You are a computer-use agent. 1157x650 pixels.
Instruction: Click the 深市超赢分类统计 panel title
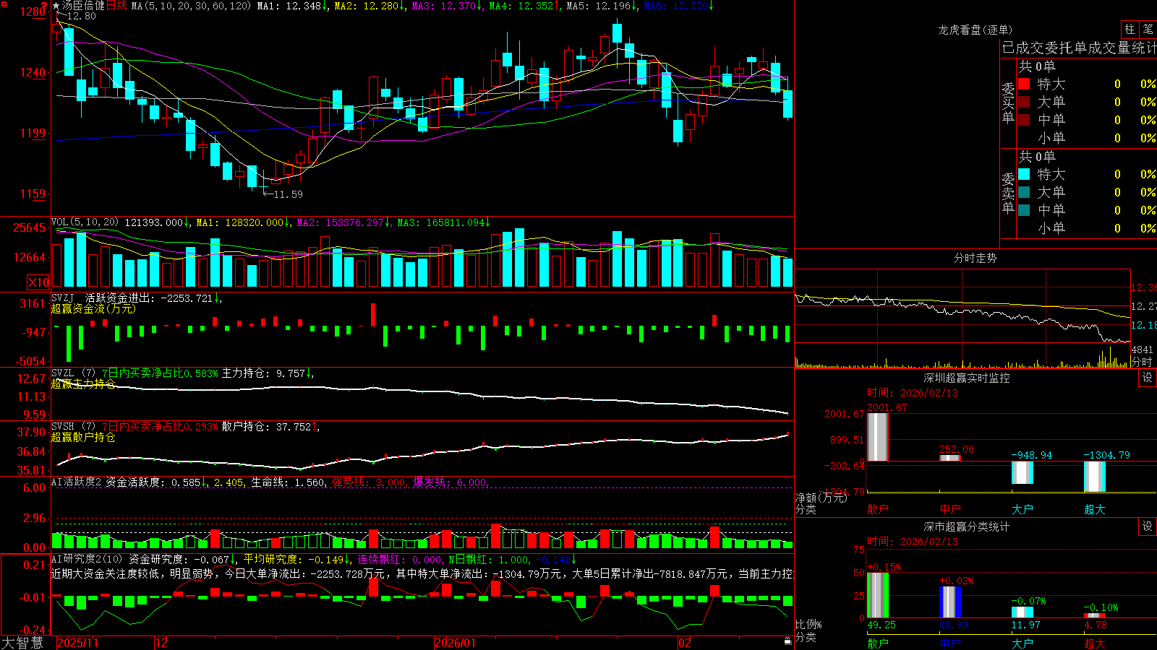coord(966,526)
